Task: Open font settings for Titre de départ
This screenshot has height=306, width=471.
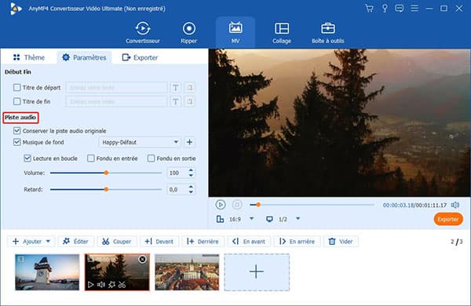Action: click(x=175, y=87)
